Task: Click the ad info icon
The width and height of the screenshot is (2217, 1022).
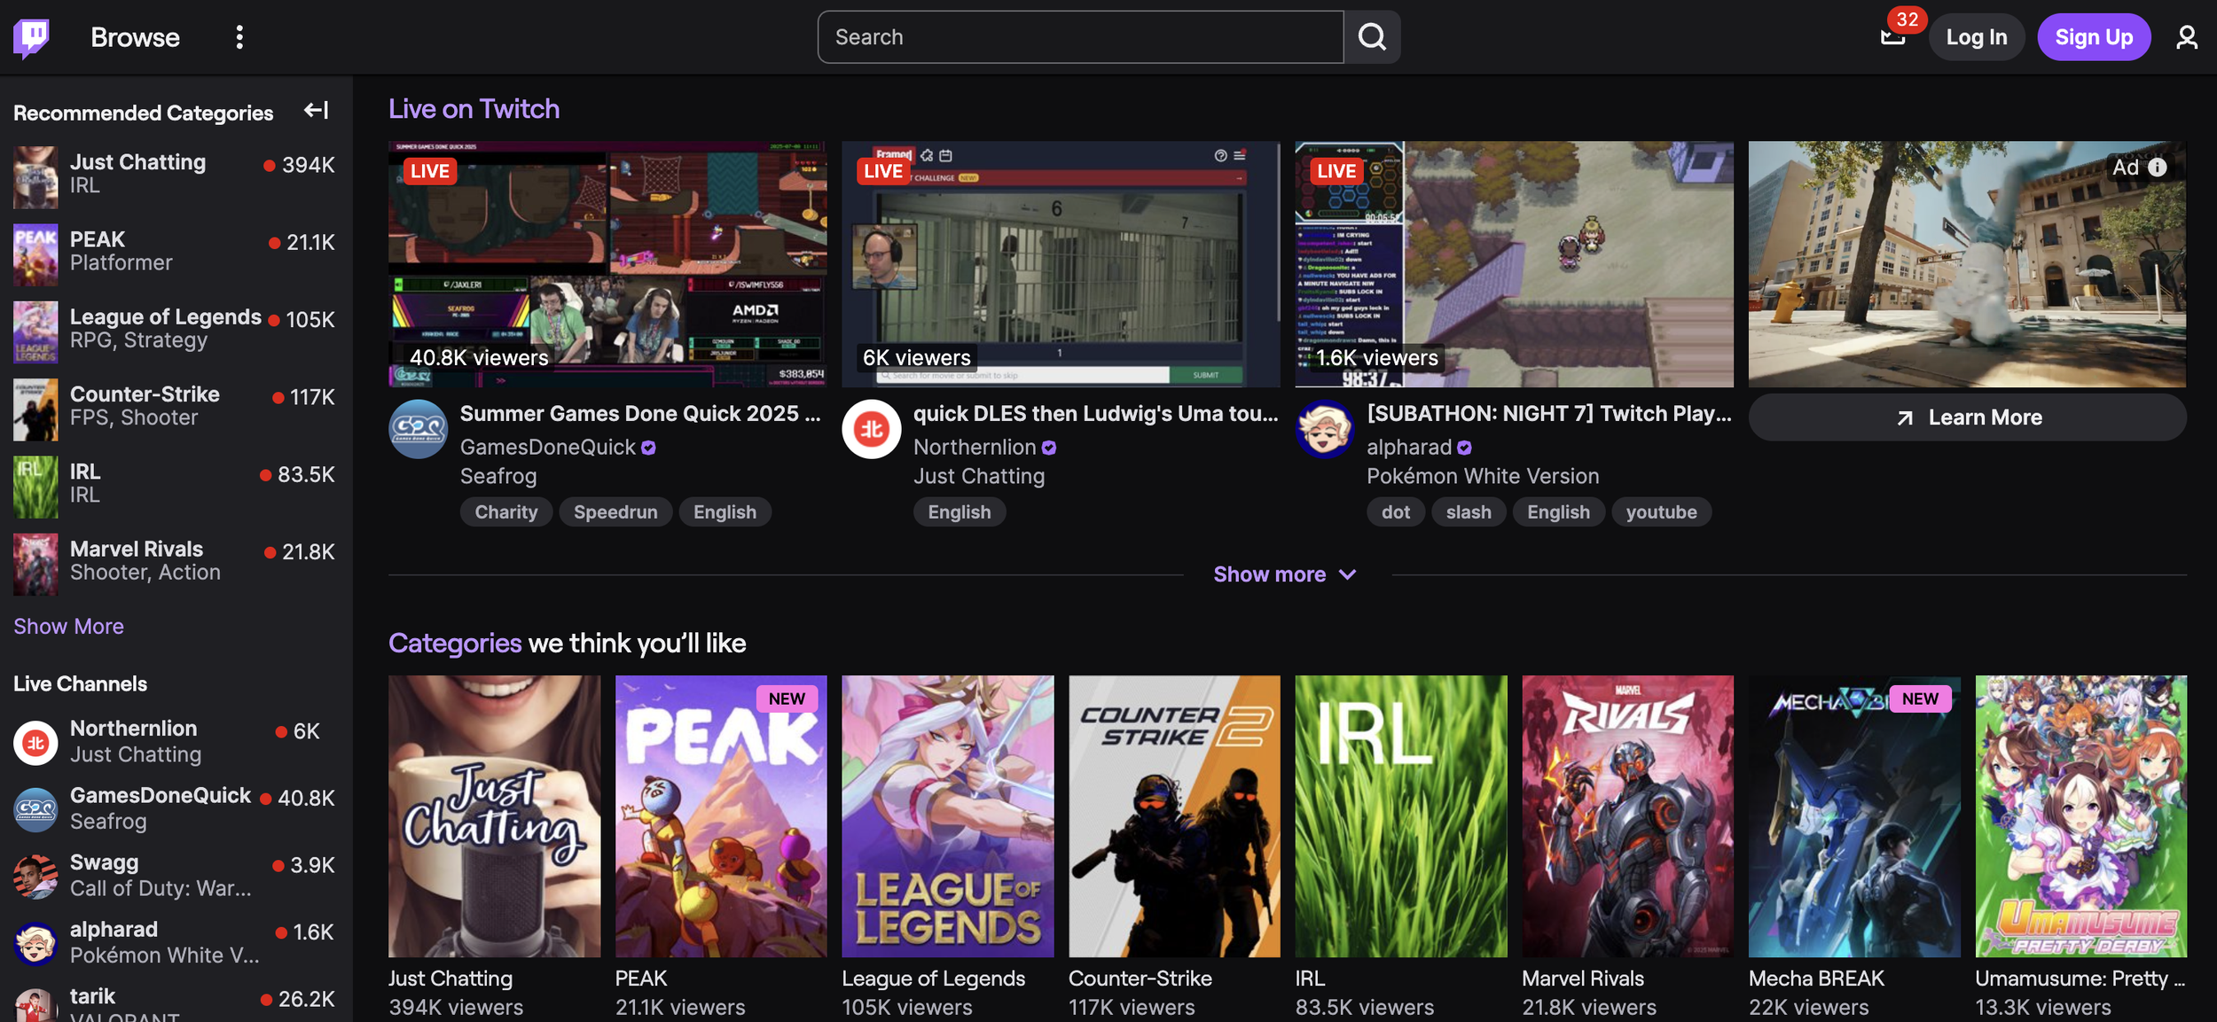Action: 2158,168
